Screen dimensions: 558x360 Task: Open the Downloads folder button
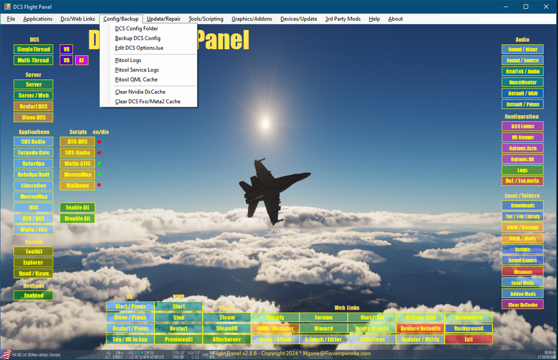(522, 205)
